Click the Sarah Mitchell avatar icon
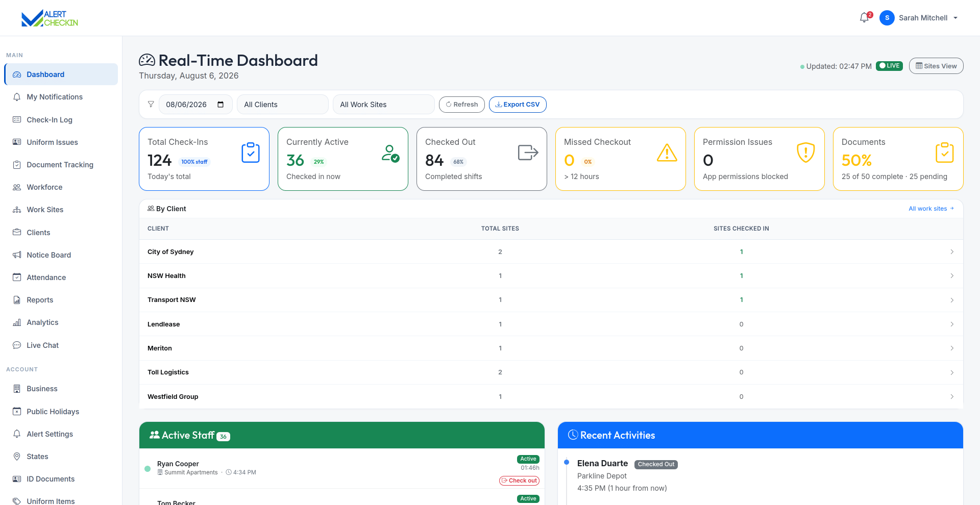Viewport: 980px width, 505px height. (887, 18)
